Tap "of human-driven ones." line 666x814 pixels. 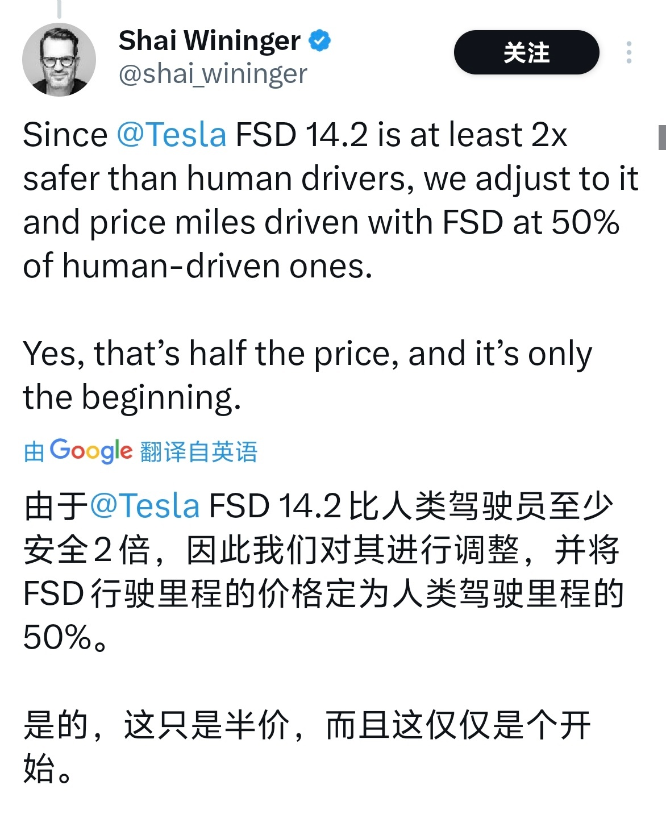point(198,265)
